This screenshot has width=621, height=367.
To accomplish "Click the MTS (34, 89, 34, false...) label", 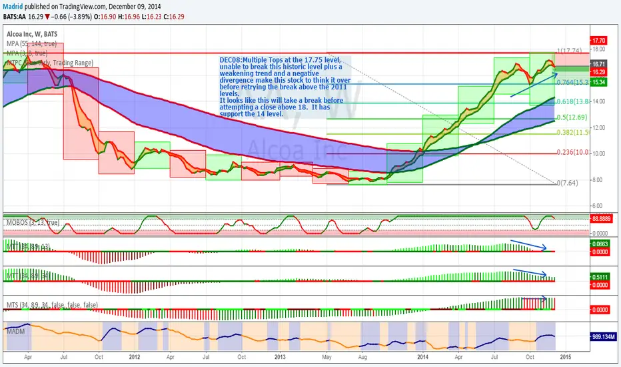I will (x=52, y=305).
